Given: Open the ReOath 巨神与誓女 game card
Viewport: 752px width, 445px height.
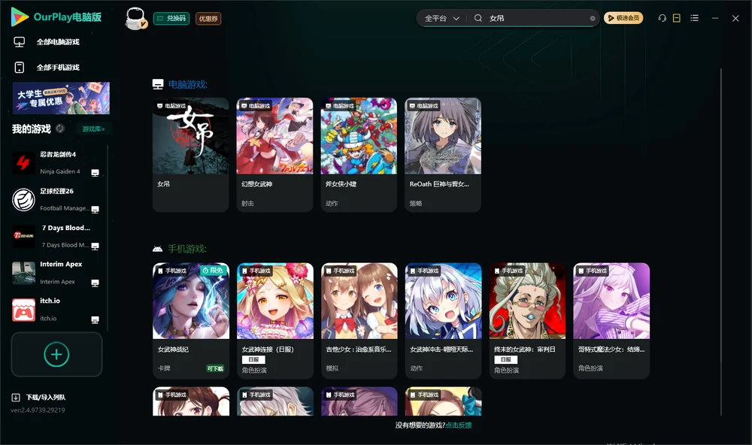Looking at the screenshot, I should [443, 154].
